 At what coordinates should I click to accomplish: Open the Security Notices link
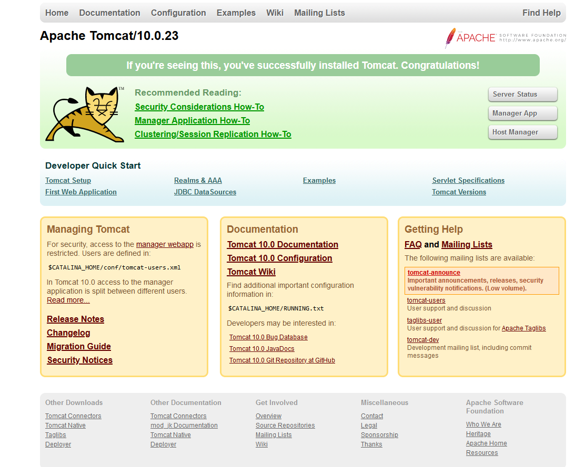coord(80,360)
